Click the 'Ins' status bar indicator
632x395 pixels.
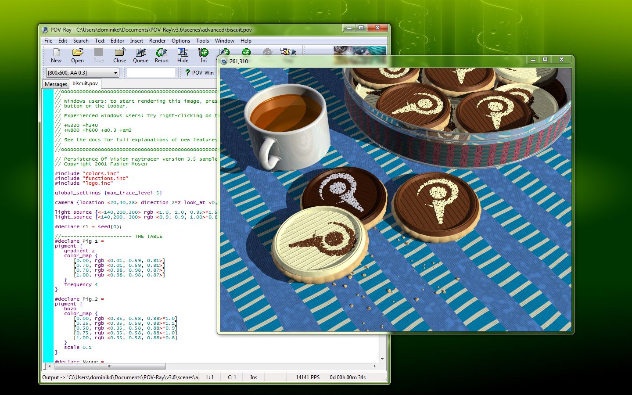click(x=254, y=377)
